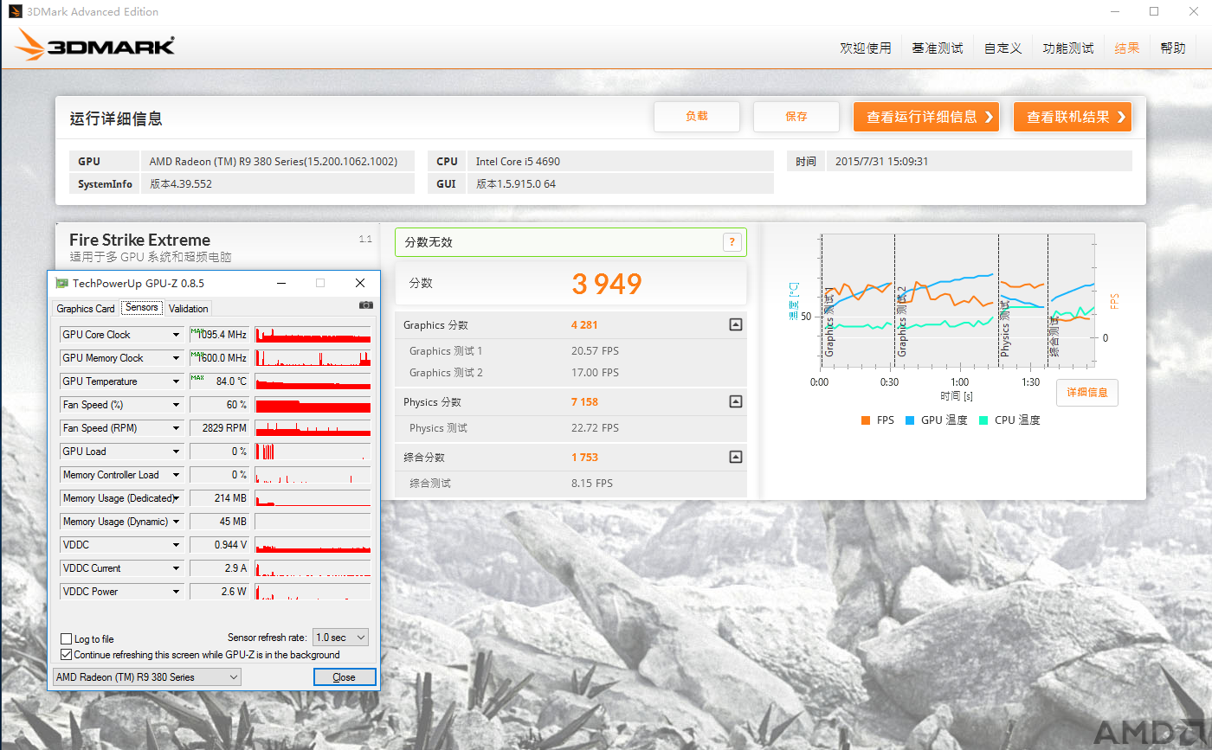Click the 负载 load button
This screenshot has width=1212, height=750.
coord(697,117)
